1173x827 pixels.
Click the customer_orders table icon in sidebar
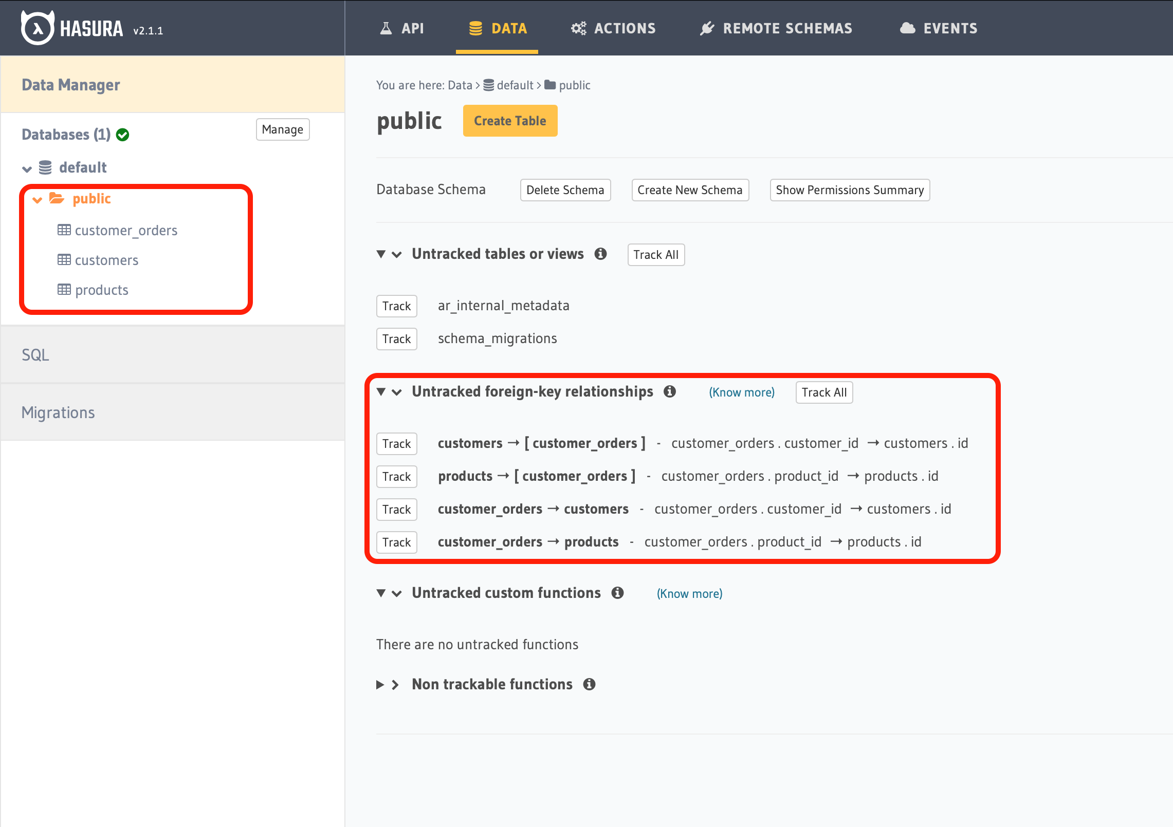point(64,230)
